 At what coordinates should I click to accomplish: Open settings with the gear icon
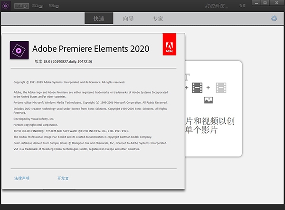pos(274,18)
